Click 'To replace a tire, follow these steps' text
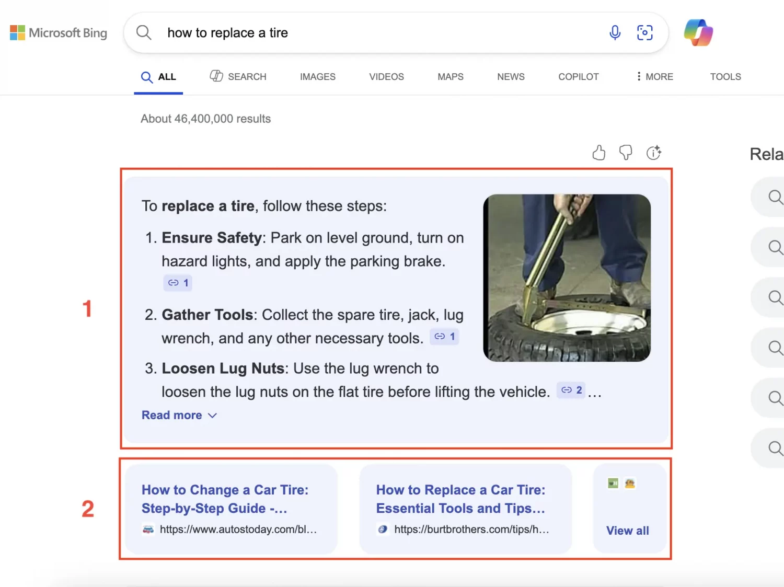This screenshot has width=784, height=587. tap(264, 206)
